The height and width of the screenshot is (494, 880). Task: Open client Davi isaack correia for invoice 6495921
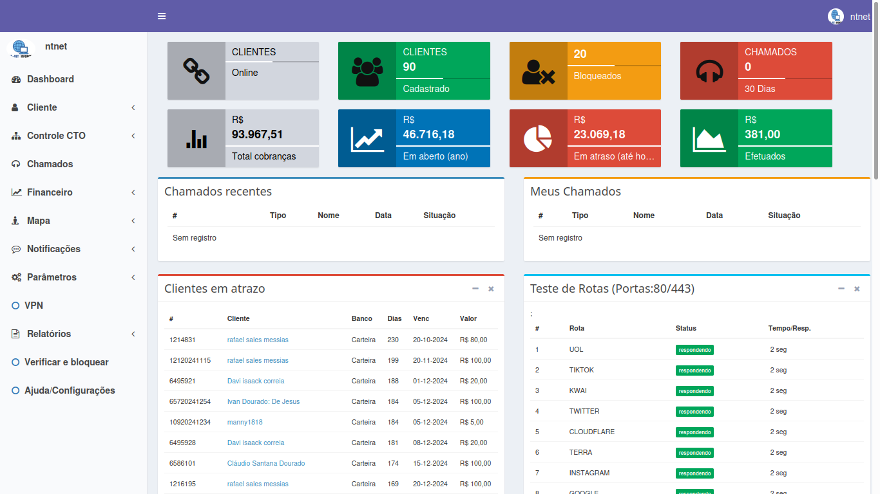click(x=256, y=381)
